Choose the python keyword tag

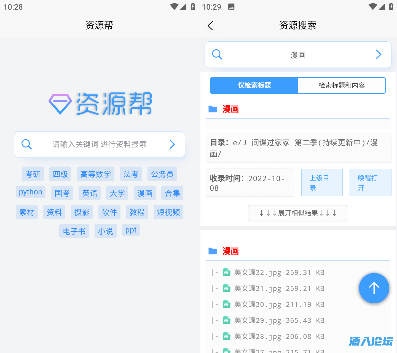(x=31, y=192)
